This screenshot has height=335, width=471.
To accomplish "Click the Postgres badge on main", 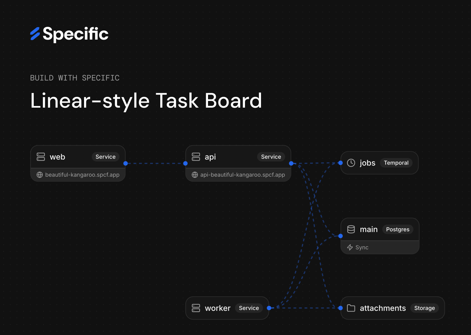I will click(x=397, y=229).
